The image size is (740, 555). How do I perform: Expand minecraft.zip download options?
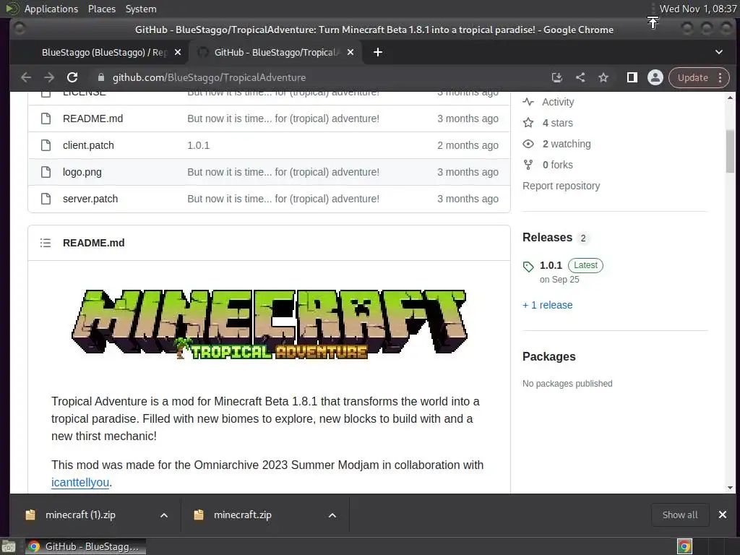(x=332, y=515)
